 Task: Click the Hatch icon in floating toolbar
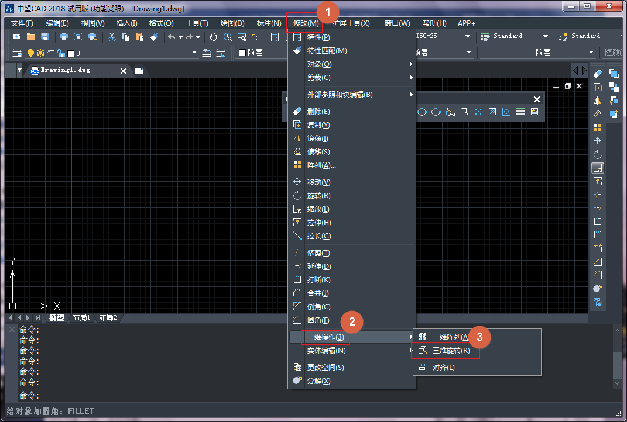pyautogui.click(x=492, y=112)
